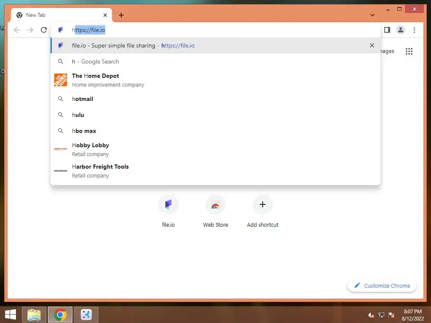
Task: Select the hotmail search suggestion
Action: [215, 99]
